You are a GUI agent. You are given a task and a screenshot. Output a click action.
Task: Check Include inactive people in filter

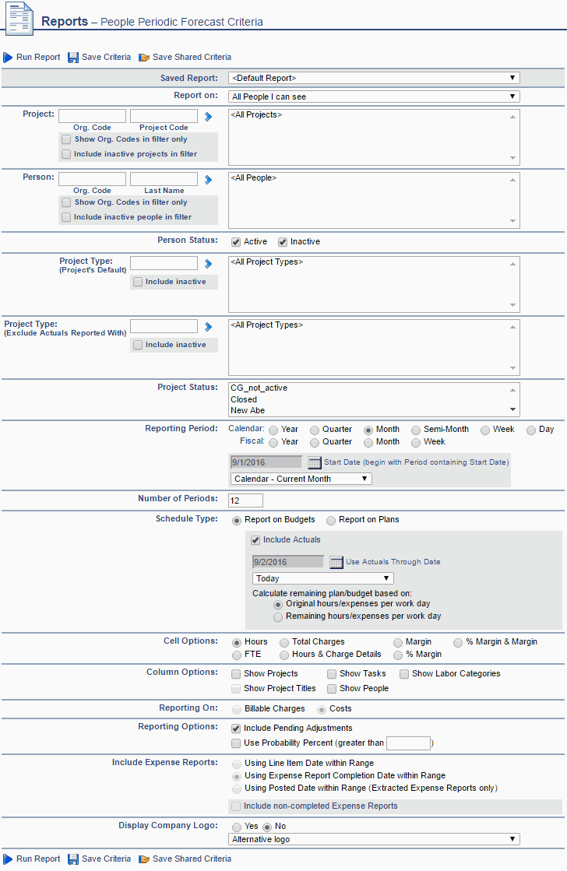click(67, 217)
